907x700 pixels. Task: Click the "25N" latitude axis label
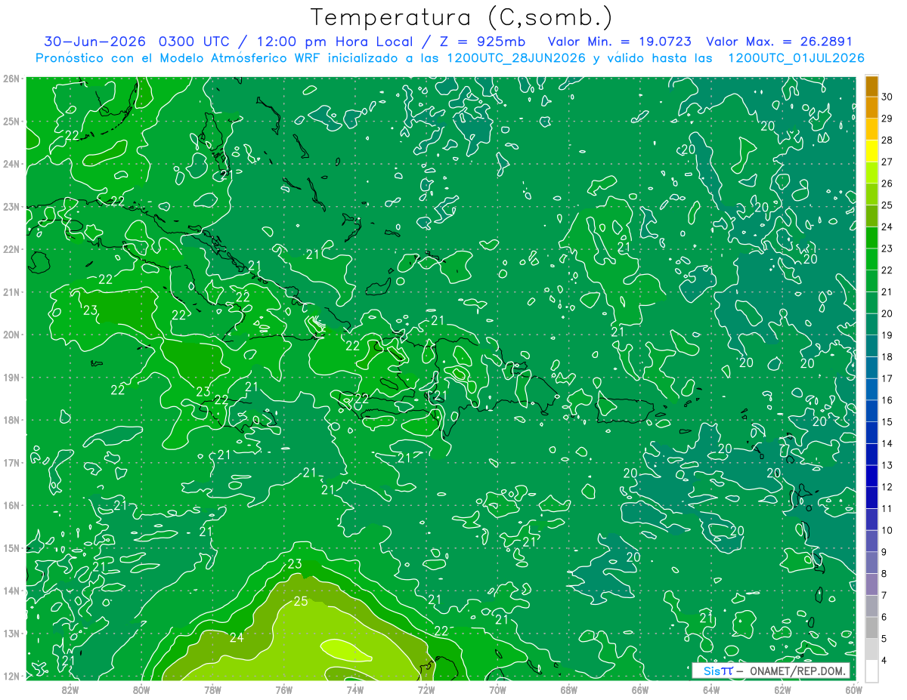[11, 121]
